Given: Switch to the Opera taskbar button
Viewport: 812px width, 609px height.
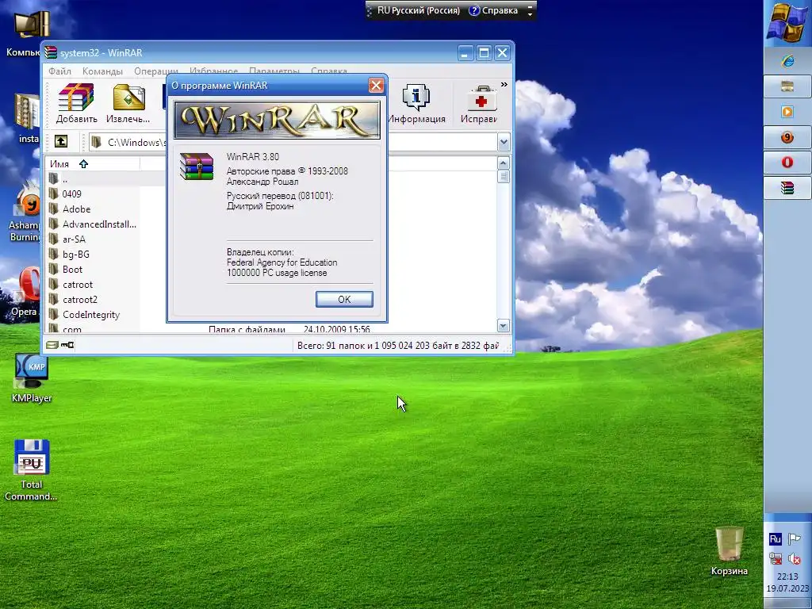Looking at the screenshot, I should pyautogui.click(x=787, y=163).
